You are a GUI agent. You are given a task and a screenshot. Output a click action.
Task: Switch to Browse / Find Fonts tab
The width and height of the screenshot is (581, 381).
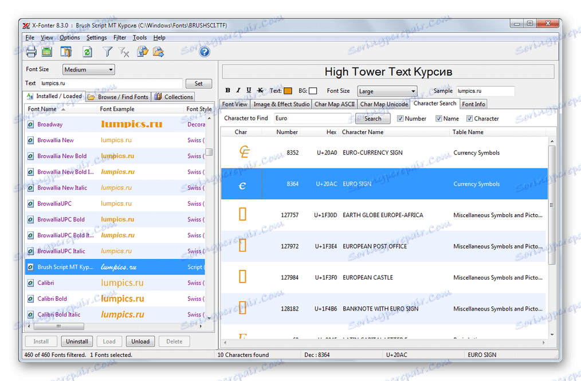pyautogui.click(x=118, y=97)
